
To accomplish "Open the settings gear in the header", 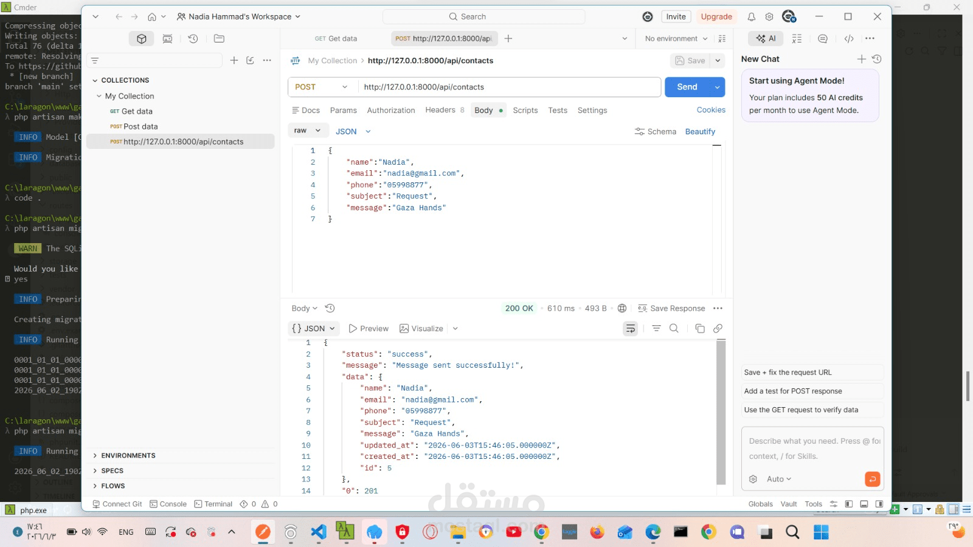I will (x=769, y=17).
